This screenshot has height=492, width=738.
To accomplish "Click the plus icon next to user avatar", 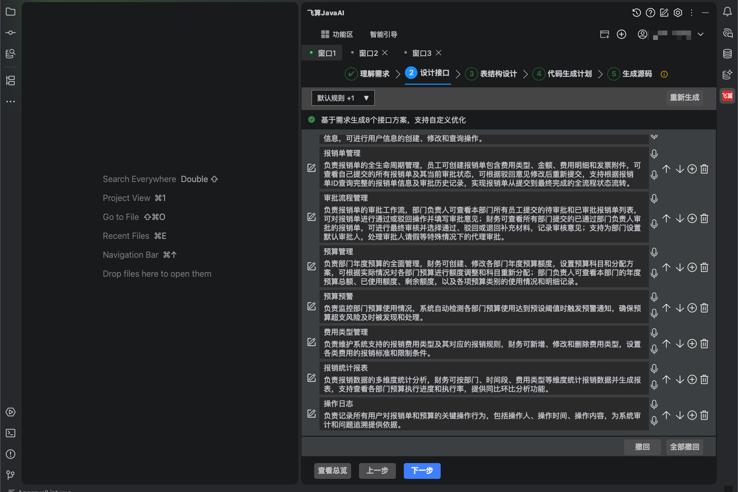I will 622,35.
